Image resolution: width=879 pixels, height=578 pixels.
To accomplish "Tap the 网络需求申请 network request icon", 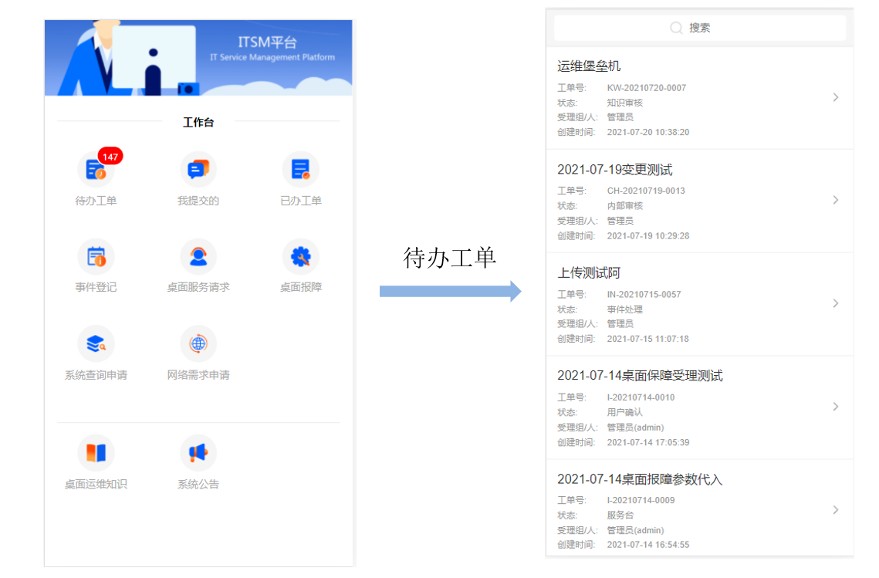I will pyautogui.click(x=198, y=344).
